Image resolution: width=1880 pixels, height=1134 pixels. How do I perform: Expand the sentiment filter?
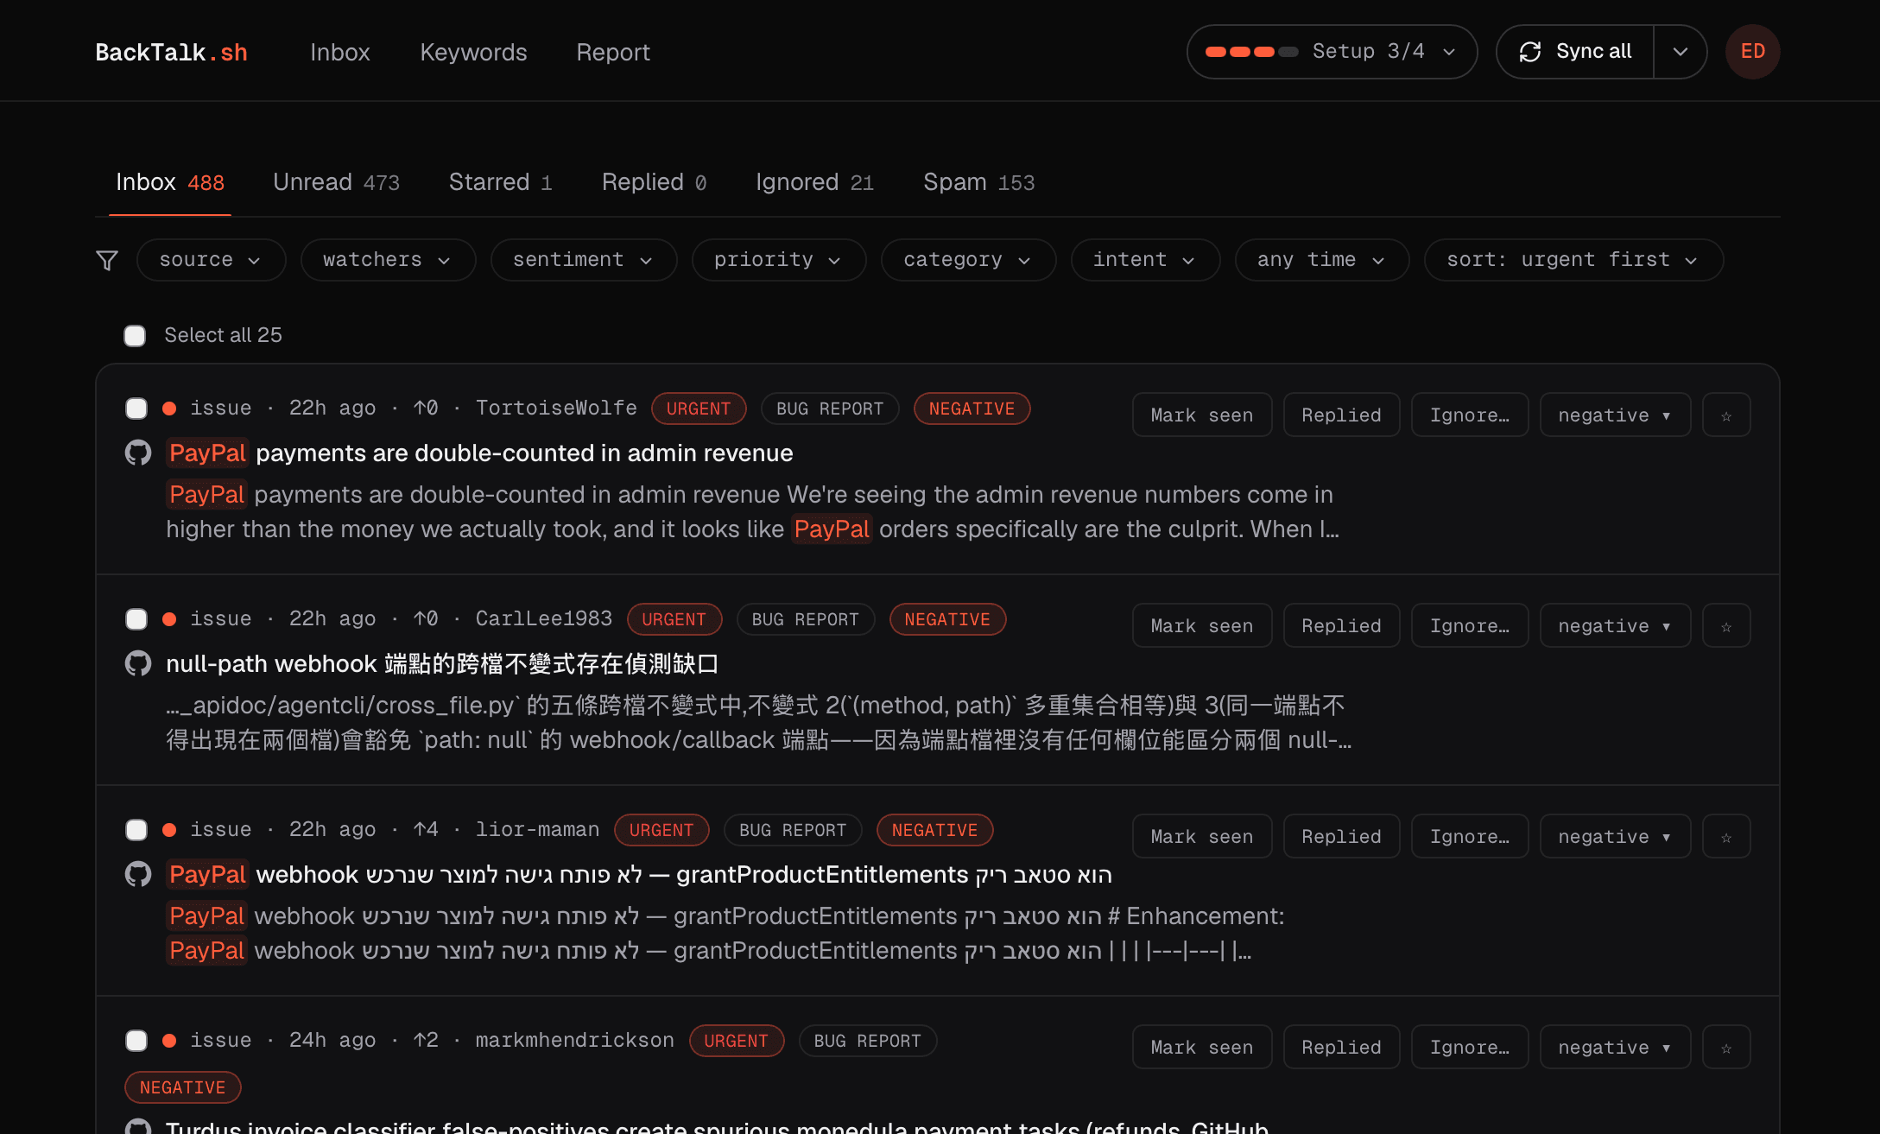tap(583, 260)
